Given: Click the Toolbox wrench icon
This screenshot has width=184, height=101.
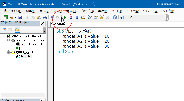Looking at the screenshot, I should coord(107,17).
